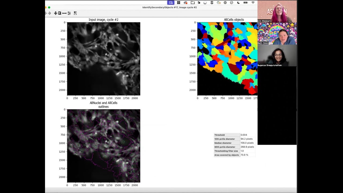This screenshot has width=343, height=193.
Task: Open the screen sharing menu bar icon
Action: [171, 3]
